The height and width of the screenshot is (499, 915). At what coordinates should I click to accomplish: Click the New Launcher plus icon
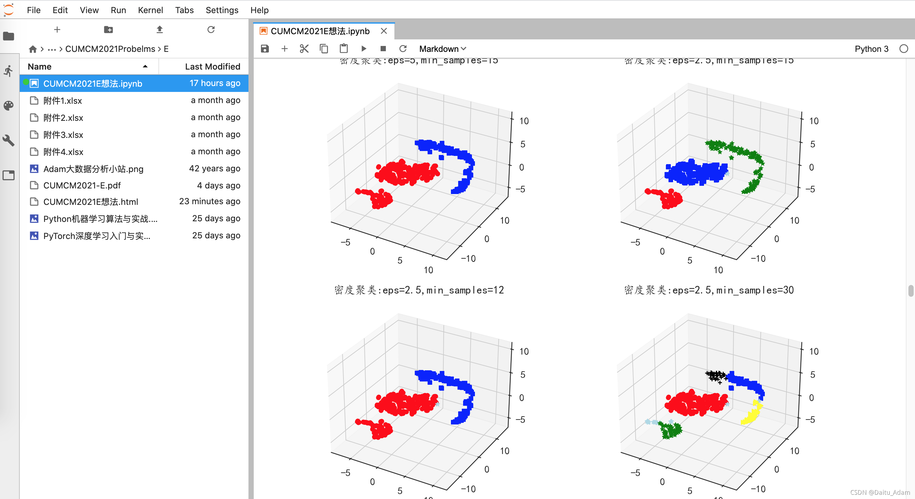pos(57,30)
